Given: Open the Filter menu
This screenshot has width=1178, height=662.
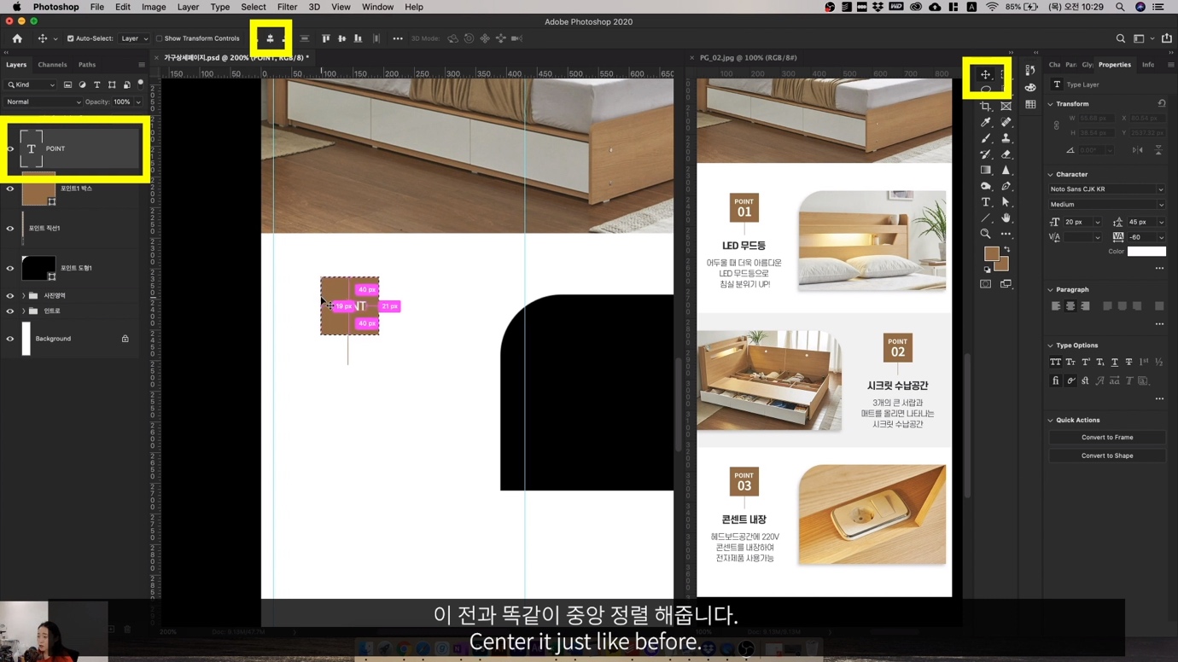Looking at the screenshot, I should click(x=287, y=7).
